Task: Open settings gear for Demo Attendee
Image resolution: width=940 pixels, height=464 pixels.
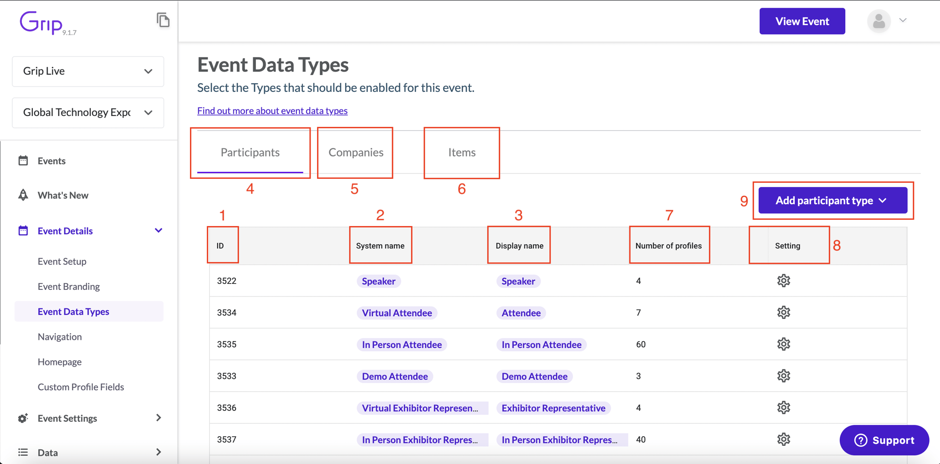Action: [783, 376]
